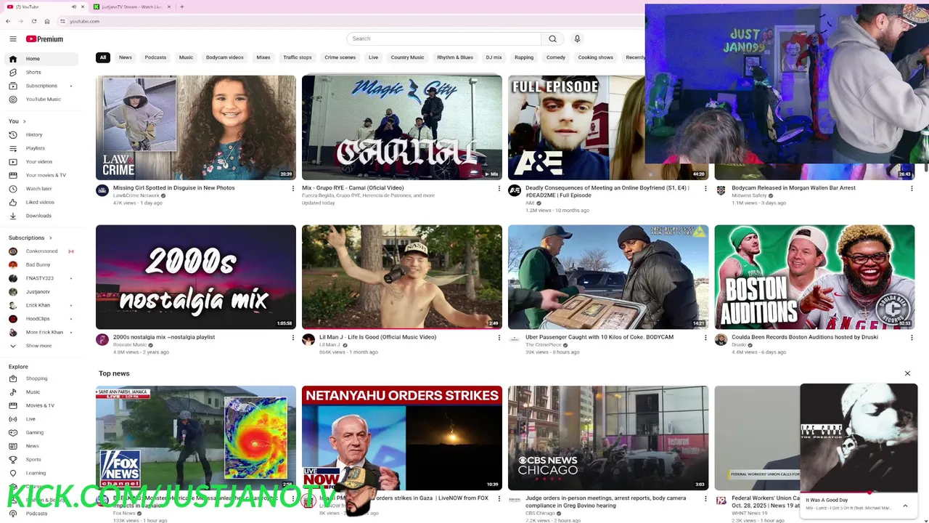The height and width of the screenshot is (523, 929).
Task: Show more subscriptions
Action: point(38,346)
